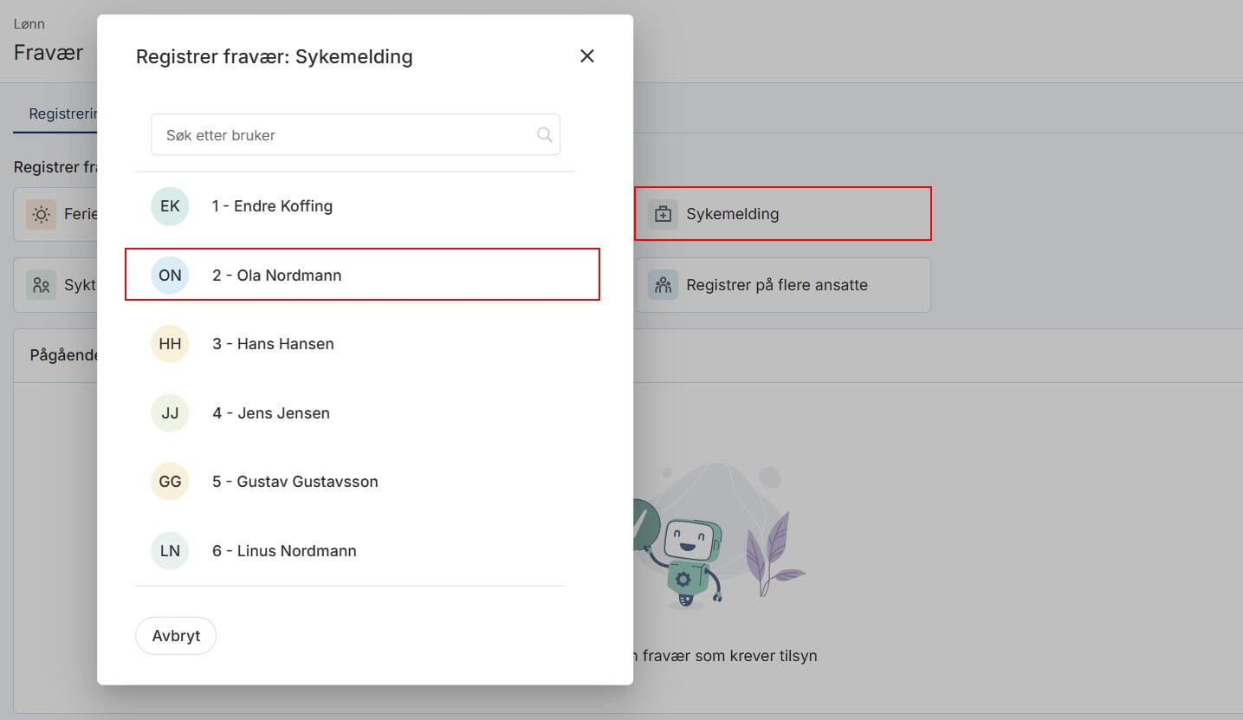Open Registrer på flere ansatte
The image size is (1243, 720).
tap(783, 285)
